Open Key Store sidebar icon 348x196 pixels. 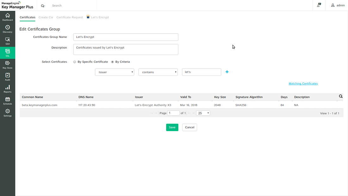pyautogui.click(x=8, y=63)
